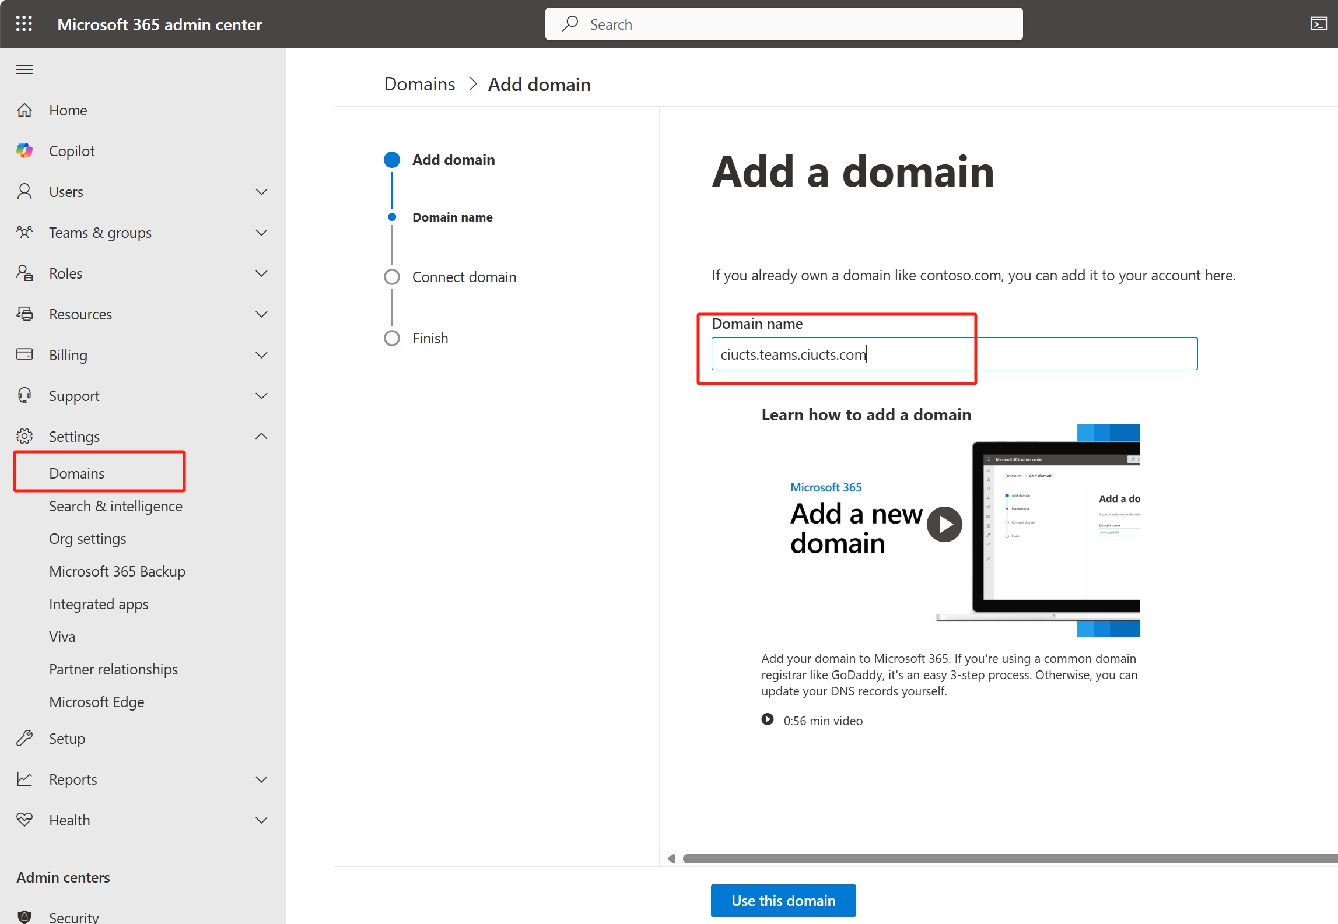The width and height of the screenshot is (1338, 924).
Task: Click the Security shield icon
Action: [x=24, y=917]
